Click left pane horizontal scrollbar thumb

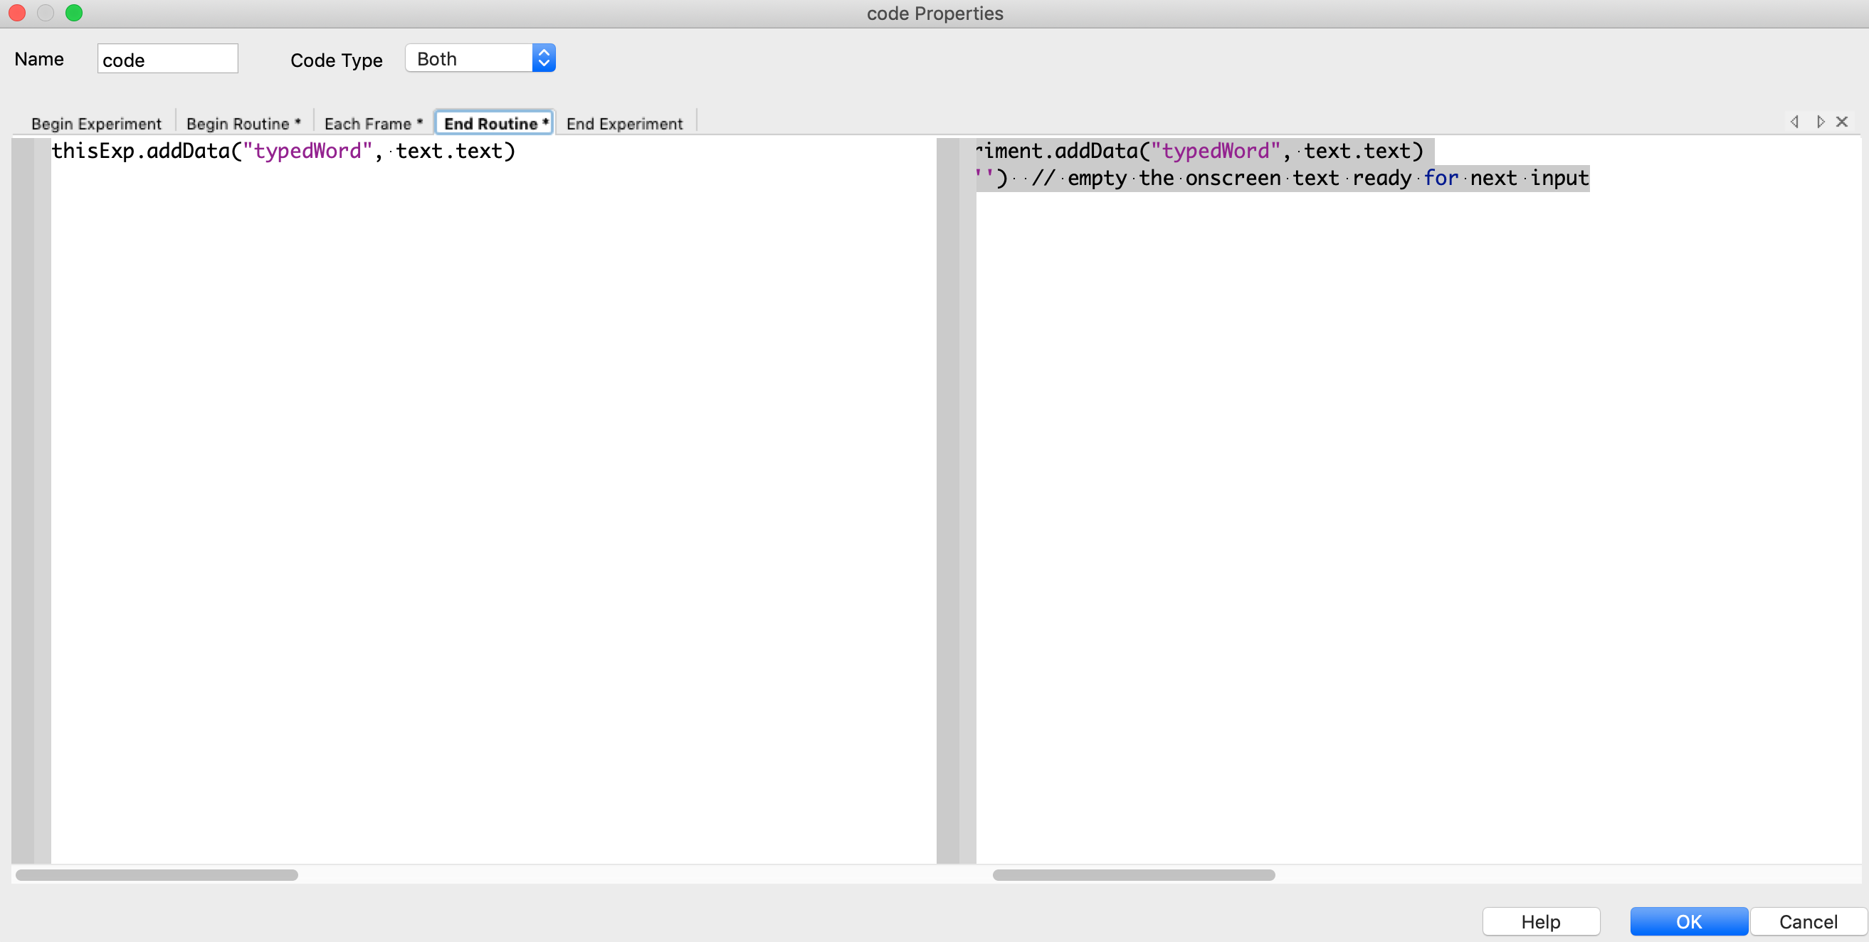[157, 875]
